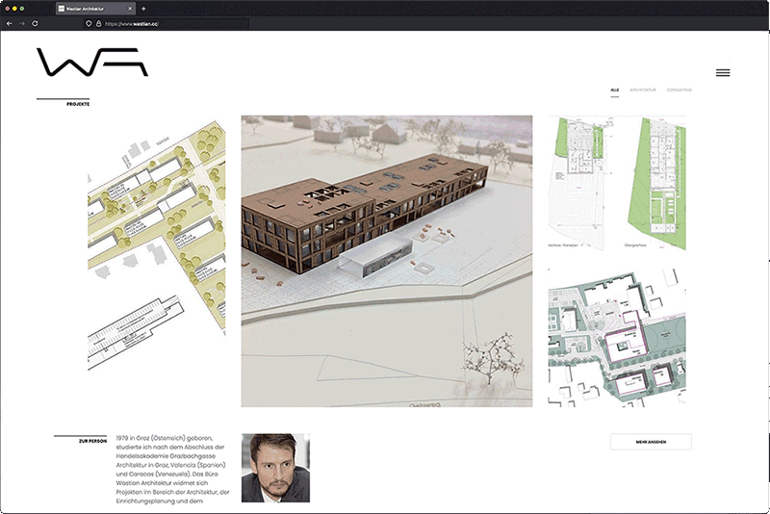Screen dimensions: 770x514
Task: Open the green floor plan project thumbnail
Action: click(617, 183)
